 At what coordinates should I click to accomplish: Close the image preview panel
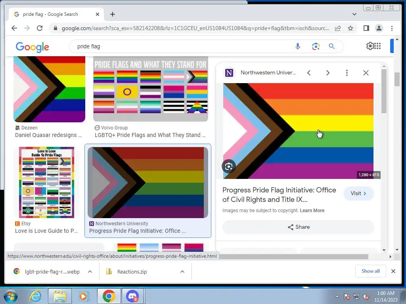[x=366, y=73]
